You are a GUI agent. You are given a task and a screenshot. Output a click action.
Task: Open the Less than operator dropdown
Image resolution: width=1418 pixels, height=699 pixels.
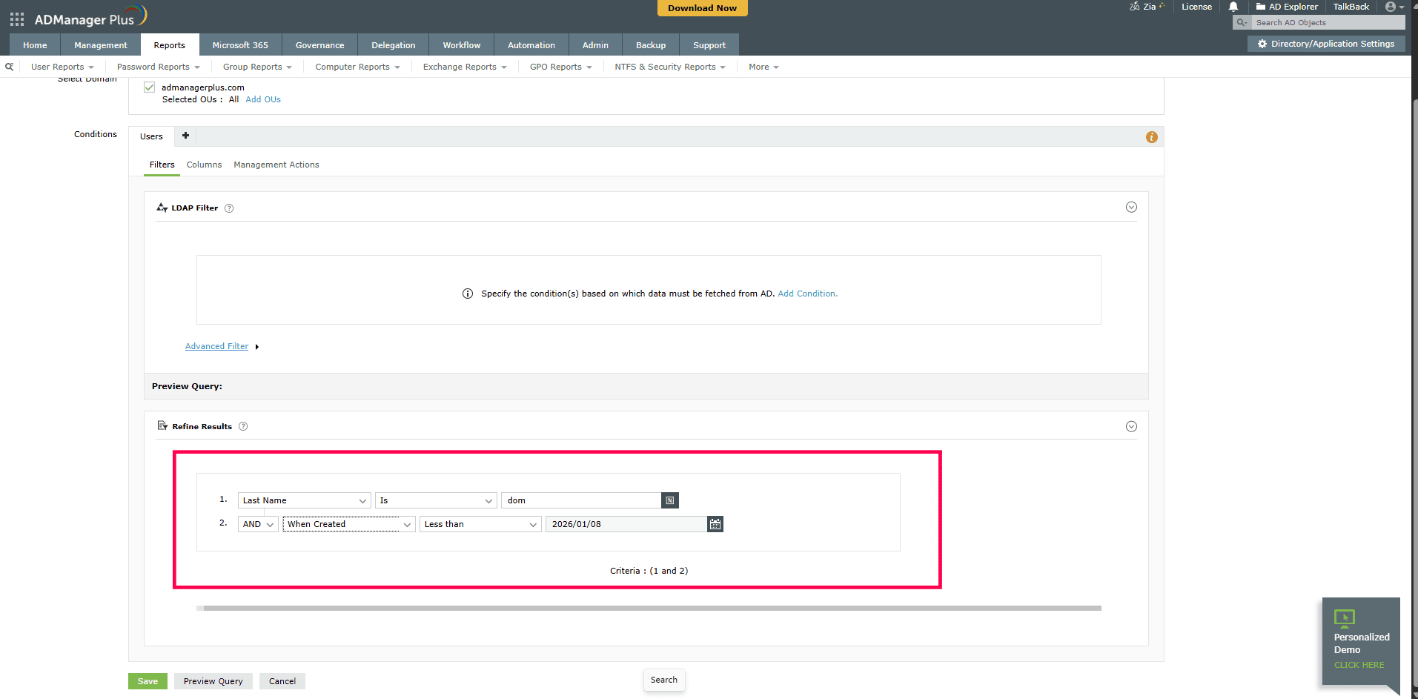[x=480, y=524]
